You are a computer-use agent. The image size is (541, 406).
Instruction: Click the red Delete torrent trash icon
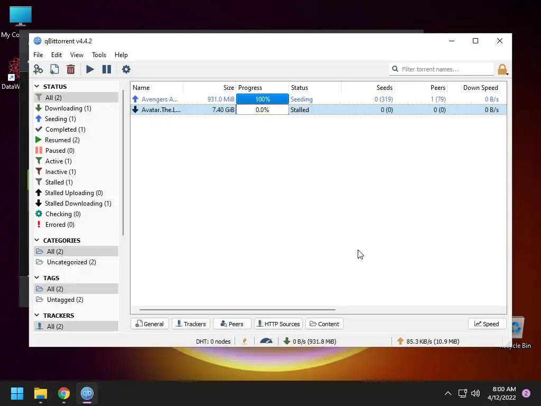[x=71, y=69]
